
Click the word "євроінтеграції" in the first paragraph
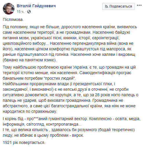click(x=105, y=38)
